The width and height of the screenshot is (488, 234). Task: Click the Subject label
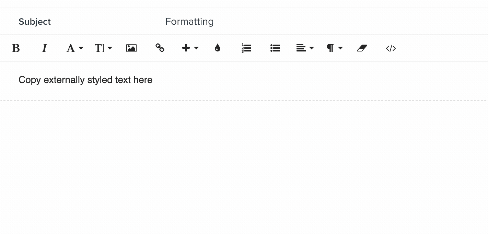coord(35,22)
